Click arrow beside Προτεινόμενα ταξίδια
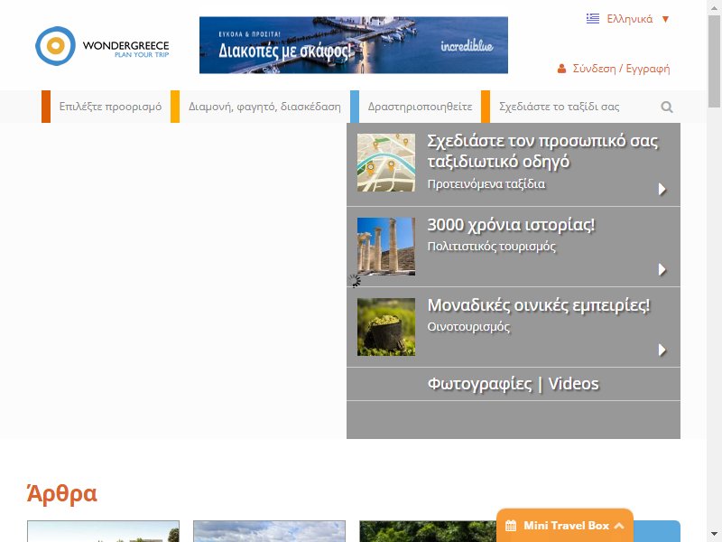 coord(662,190)
